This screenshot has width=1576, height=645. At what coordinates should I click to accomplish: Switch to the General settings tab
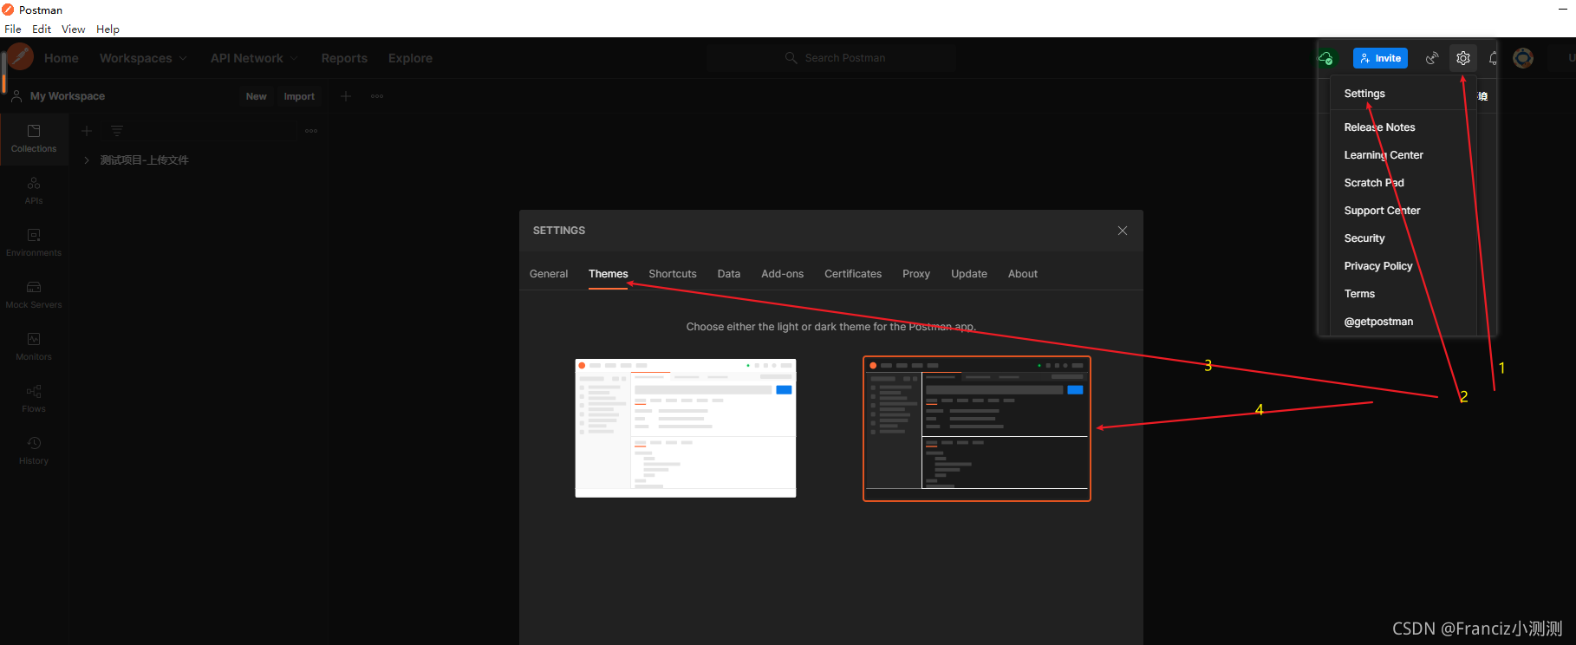pyautogui.click(x=549, y=274)
